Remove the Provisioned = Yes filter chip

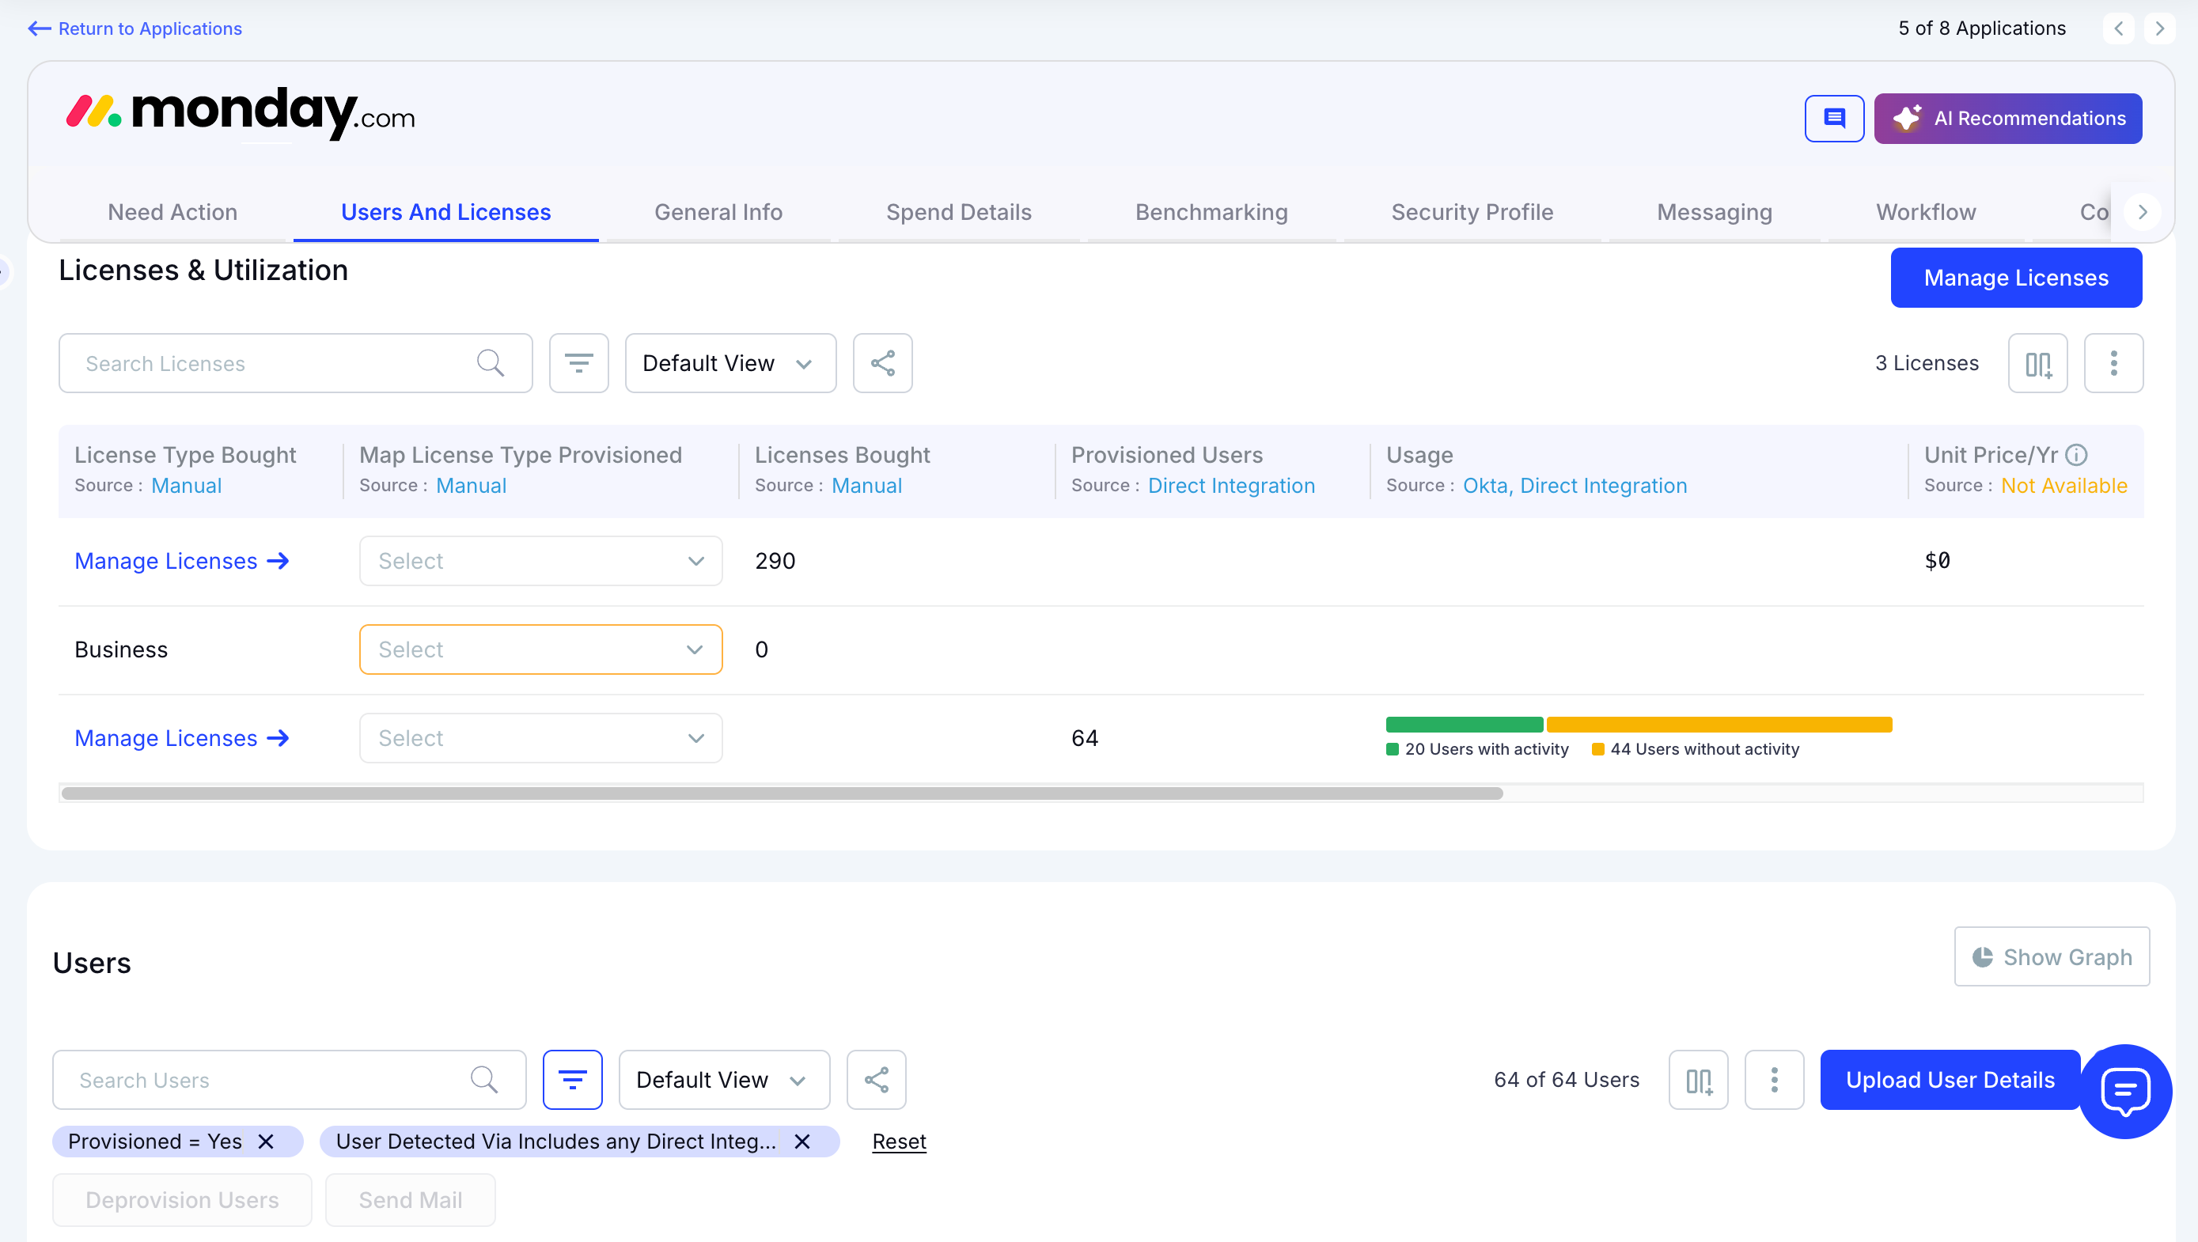[266, 1142]
